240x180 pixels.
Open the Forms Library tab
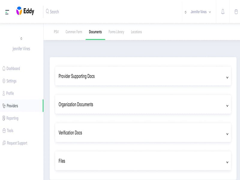(x=116, y=32)
